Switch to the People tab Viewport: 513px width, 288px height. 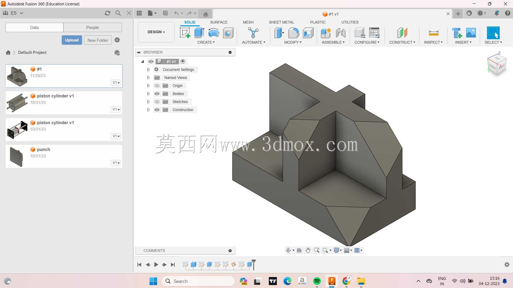coord(92,27)
